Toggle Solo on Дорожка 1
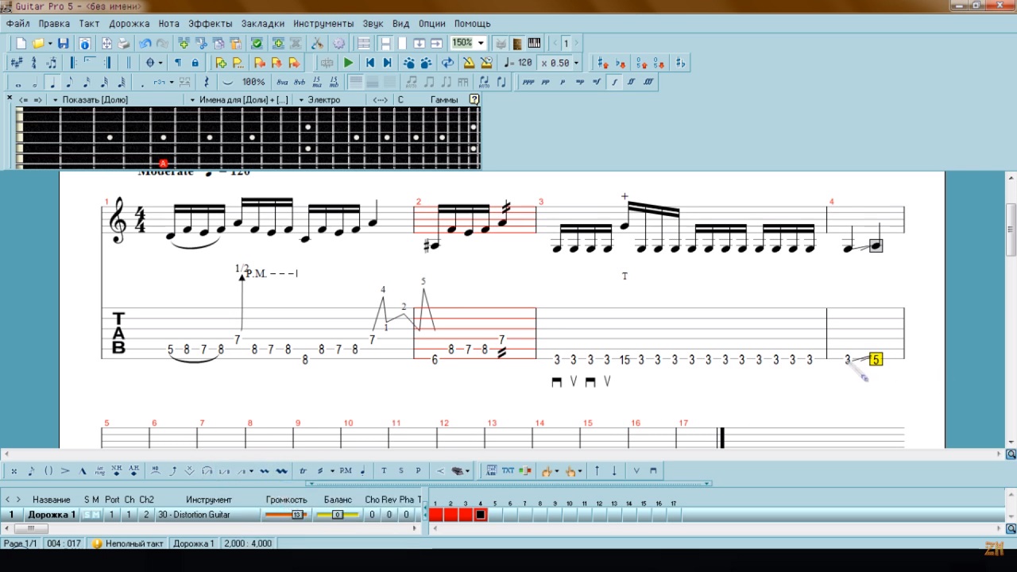Image resolution: width=1017 pixels, height=572 pixels. point(87,515)
